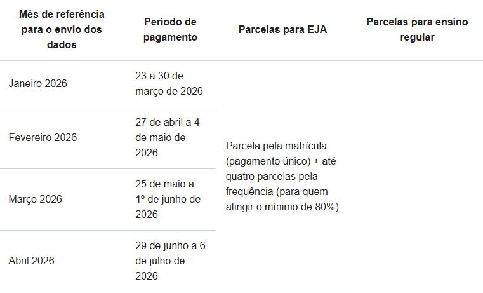
Task: Click the '(pagamento único)' text in EJA cell
Action: coord(268,161)
